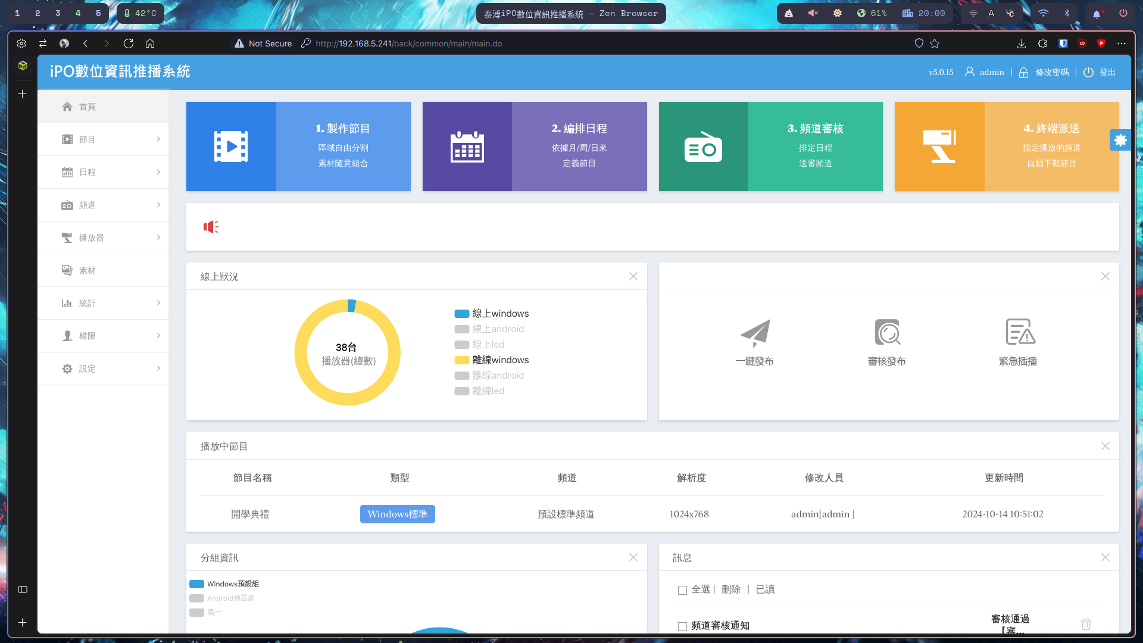Open the blue gear settings tab on right edge
The width and height of the screenshot is (1143, 643).
coord(1120,140)
